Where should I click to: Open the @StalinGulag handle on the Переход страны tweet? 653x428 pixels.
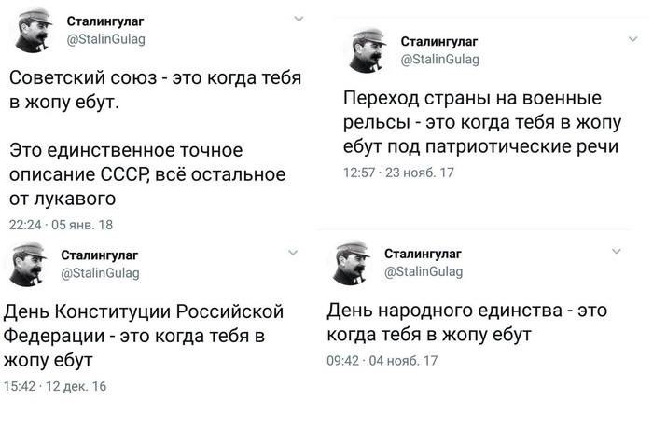point(439,60)
